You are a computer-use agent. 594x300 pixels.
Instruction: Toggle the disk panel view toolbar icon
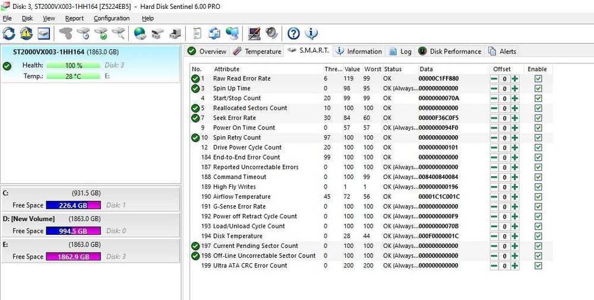[43, 33]
